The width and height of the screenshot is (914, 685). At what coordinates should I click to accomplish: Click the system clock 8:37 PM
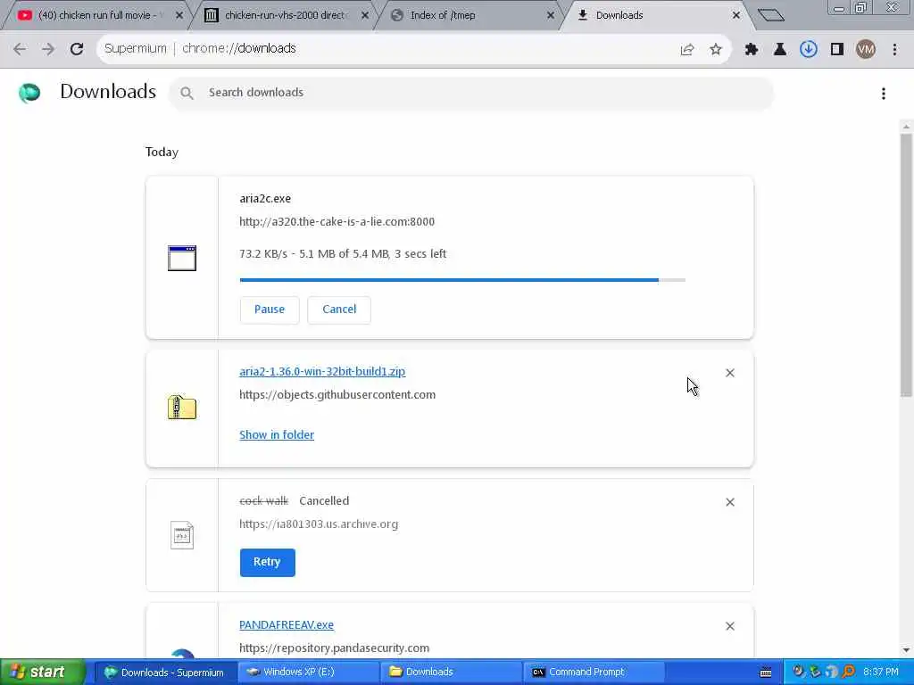[881, 673]
